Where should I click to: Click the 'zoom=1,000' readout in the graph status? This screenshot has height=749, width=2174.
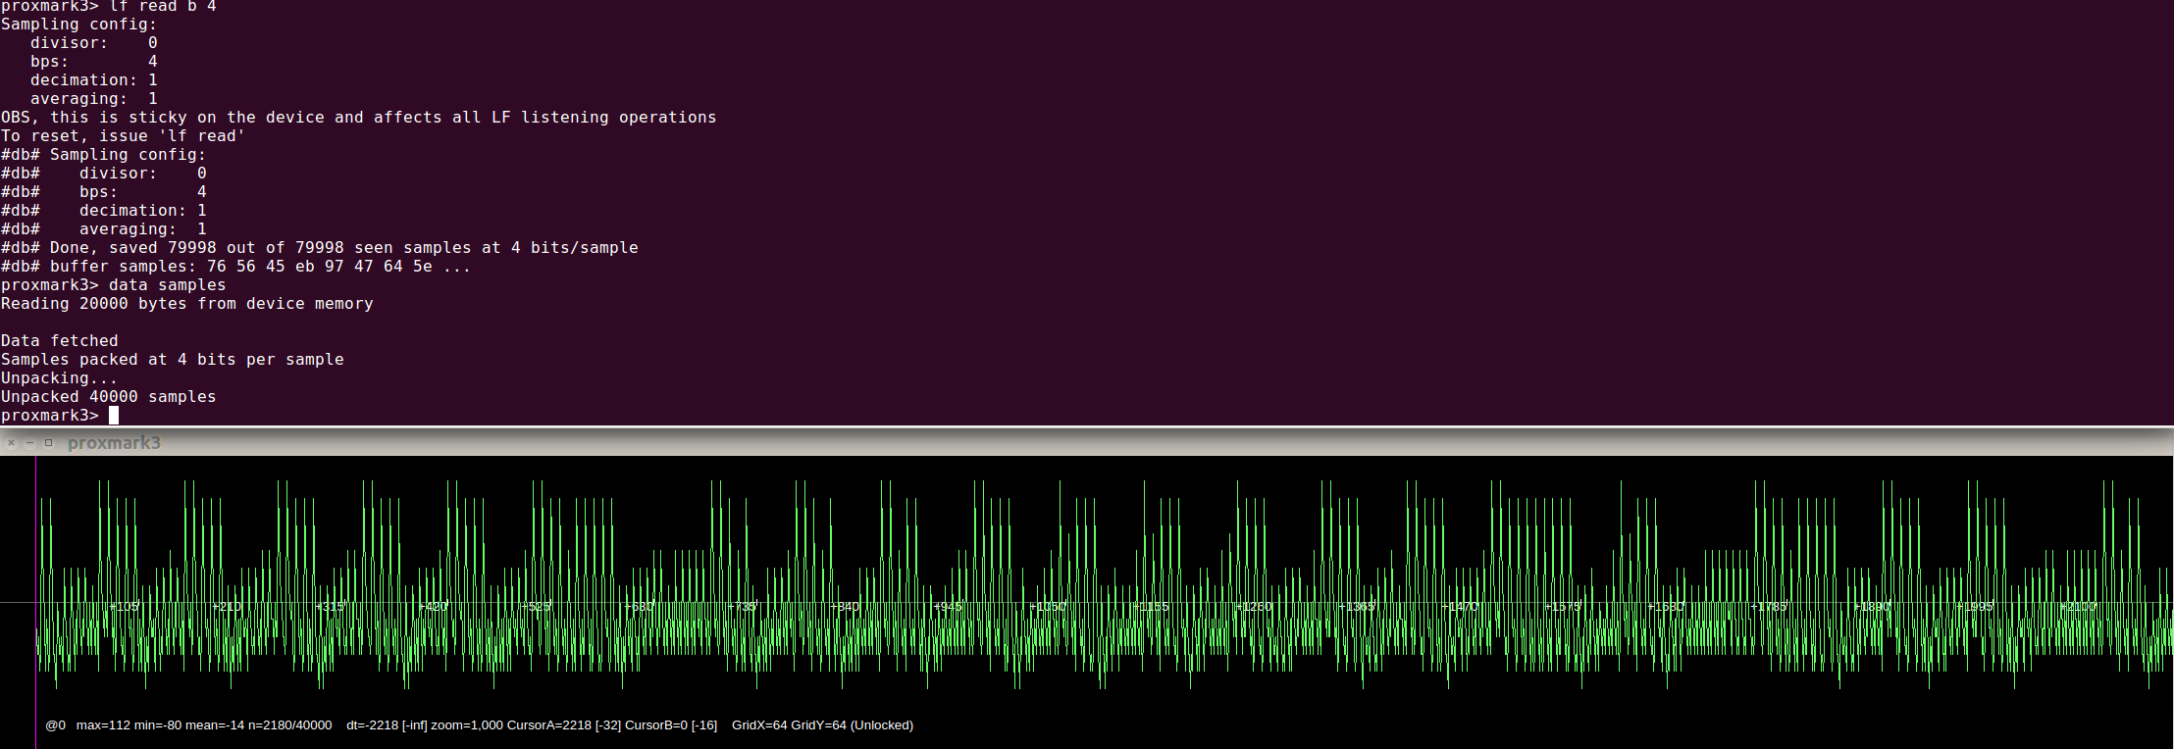(x=467, y=725)
